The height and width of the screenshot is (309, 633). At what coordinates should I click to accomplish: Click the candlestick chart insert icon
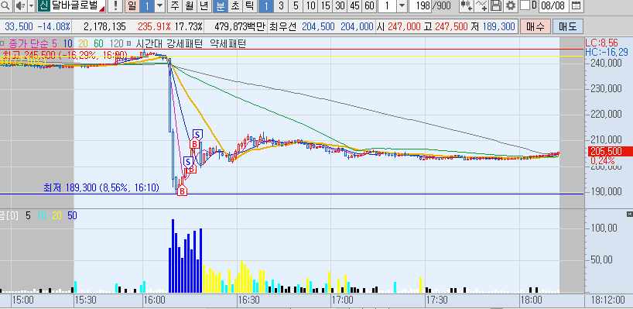(x=466, y=5)
